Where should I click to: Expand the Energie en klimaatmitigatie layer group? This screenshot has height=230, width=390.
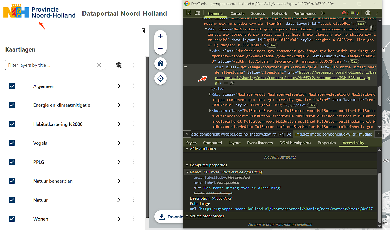tap(119, 105)
